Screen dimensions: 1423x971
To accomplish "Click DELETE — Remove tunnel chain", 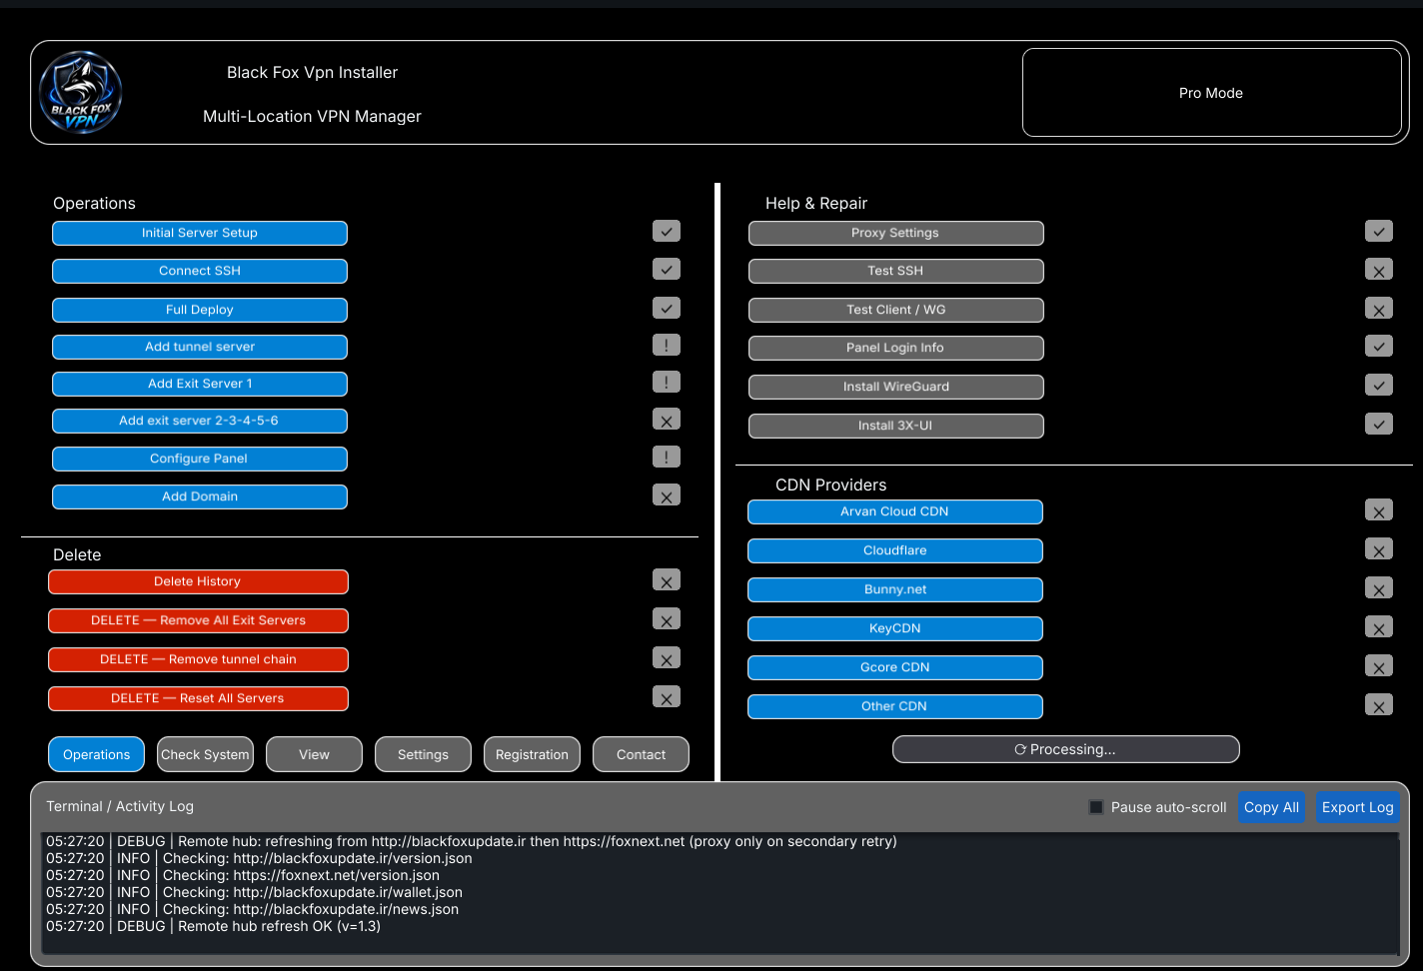I will tap(198, 659).
